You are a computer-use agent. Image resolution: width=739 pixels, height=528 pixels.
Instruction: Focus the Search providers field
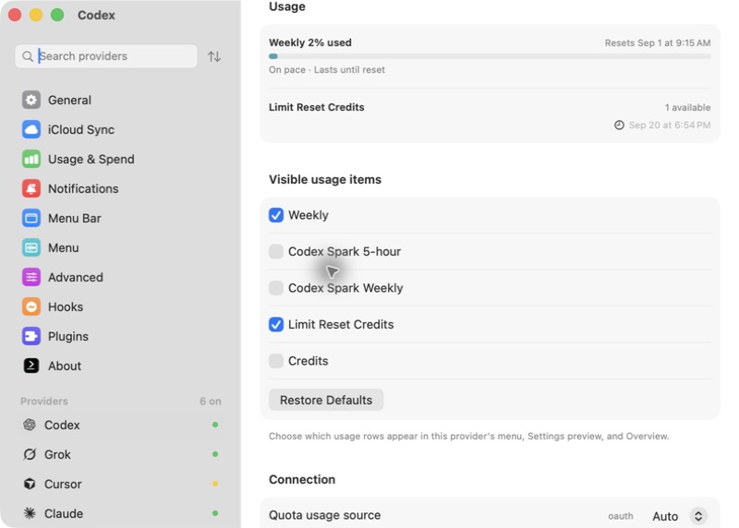[x=106, y=56]
